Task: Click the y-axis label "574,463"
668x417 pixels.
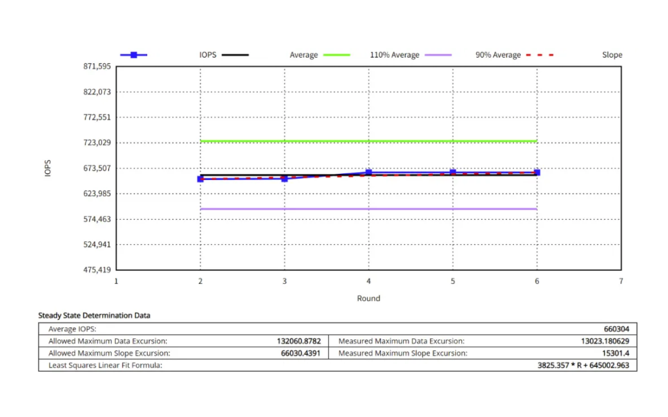Action: click(x=96, y=220)
